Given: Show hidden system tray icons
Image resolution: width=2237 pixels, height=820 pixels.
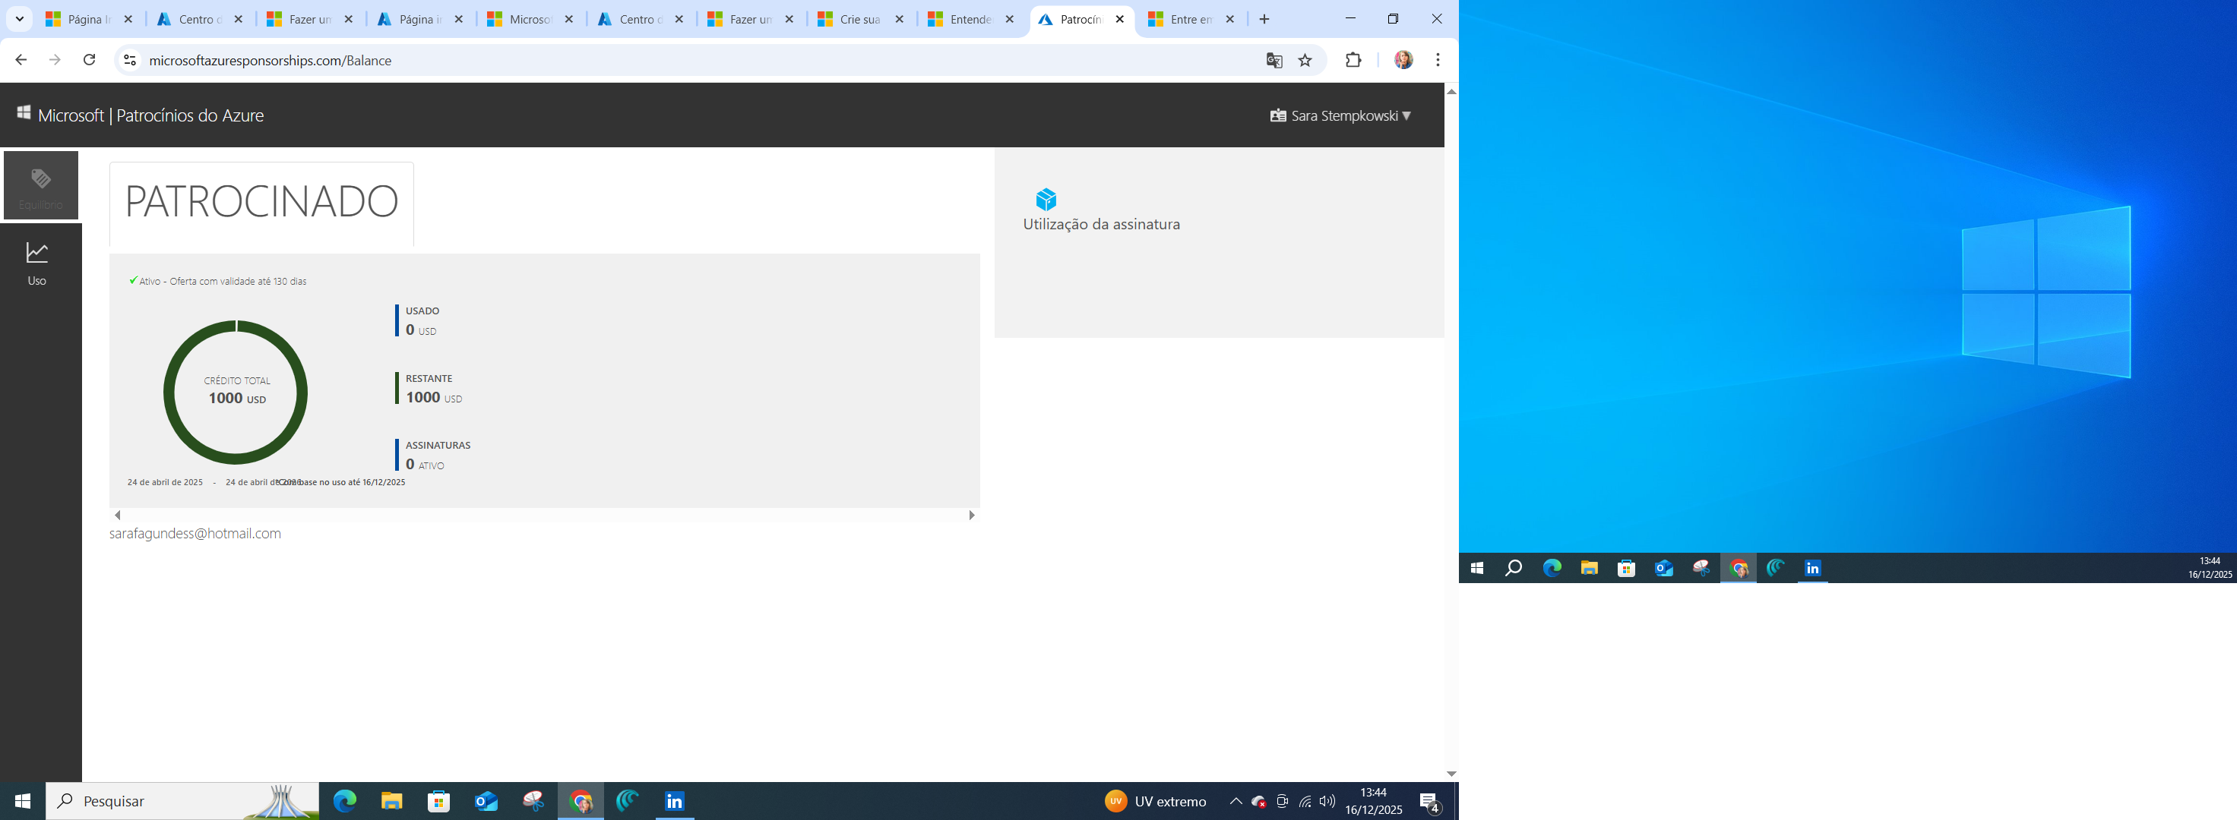Looking at the screenshot, I should pyautogui.click(x=1235, y=801).
